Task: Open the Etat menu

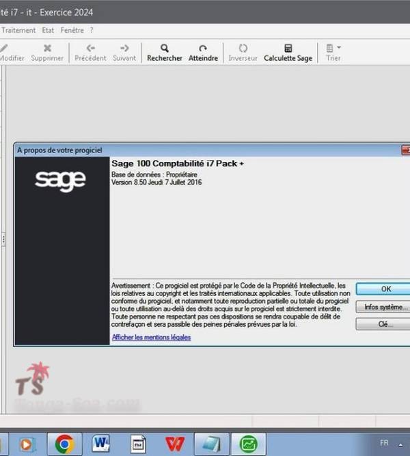Action: tap(48, 30)
